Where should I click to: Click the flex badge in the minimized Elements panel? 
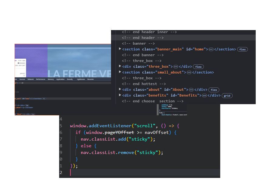point(44,99)
